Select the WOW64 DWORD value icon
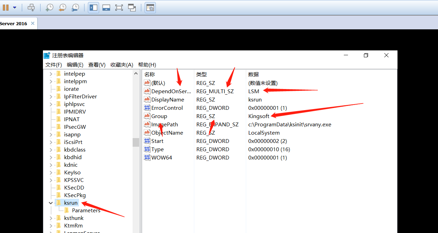This screenshot has width=438, height=233. pyautogui.click(x=147, y=157)
